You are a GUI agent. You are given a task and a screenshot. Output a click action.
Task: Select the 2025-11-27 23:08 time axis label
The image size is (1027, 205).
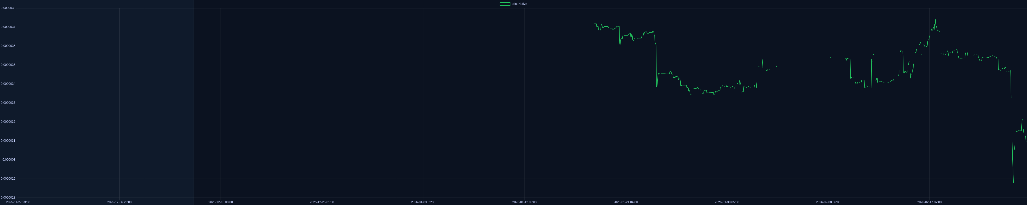point(18,202)
